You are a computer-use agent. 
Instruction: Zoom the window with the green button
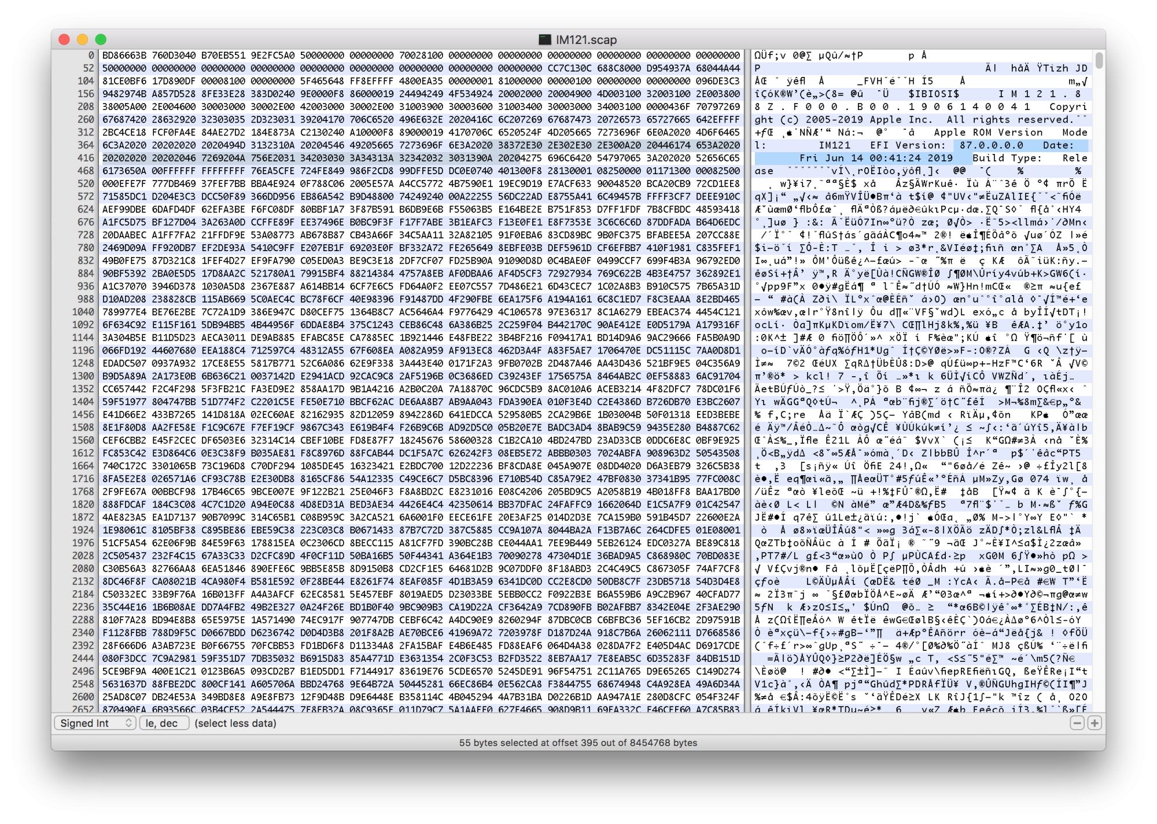coord(101,39)
